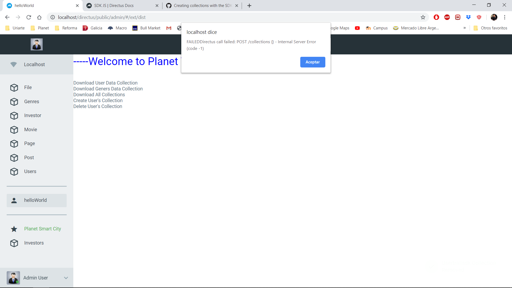The width and height of the screenshot is (512, 288).
Task: Click Delete User's Collection link
Action: [x=98, y=106]
